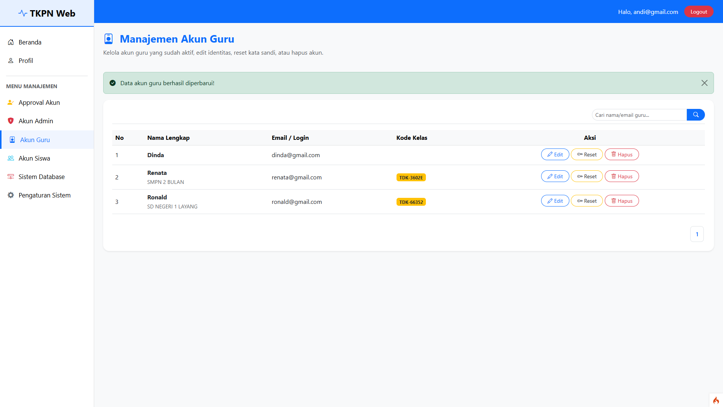Open Profil page in sidebar
Viewport: 723px width, 407px height.
[x=26, y=61]
